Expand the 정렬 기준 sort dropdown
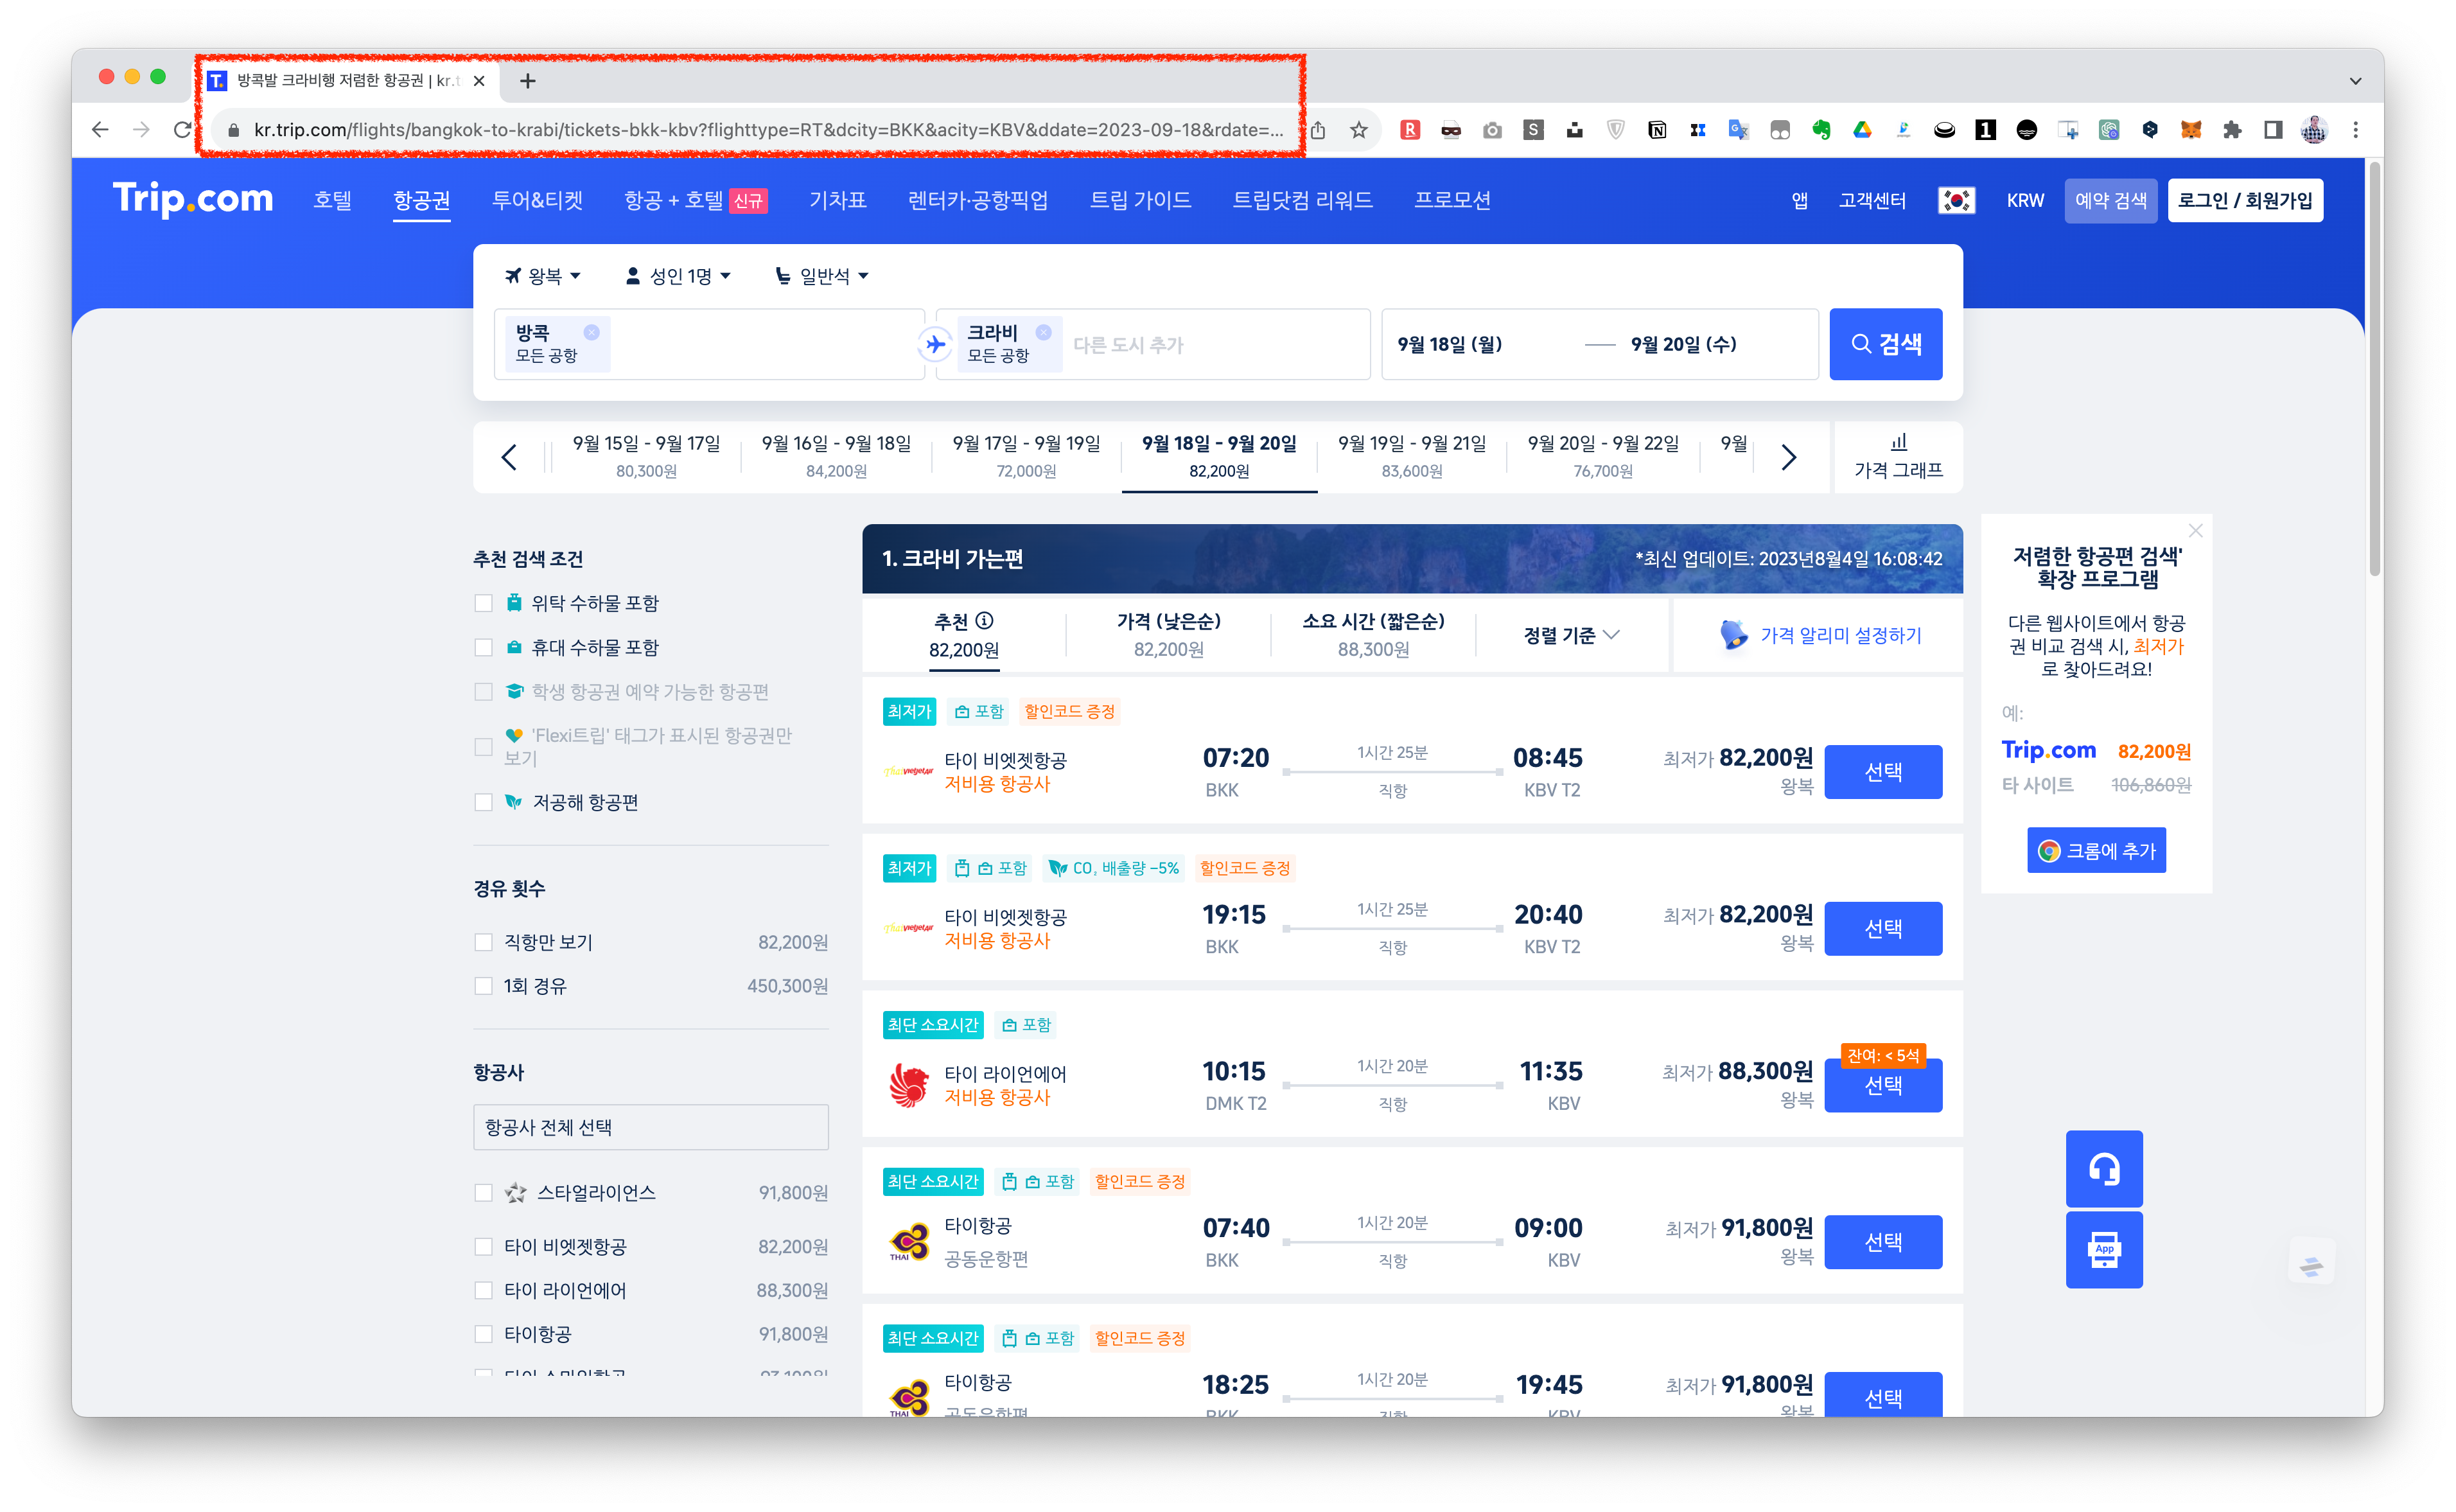 [x=1572, y=635]
